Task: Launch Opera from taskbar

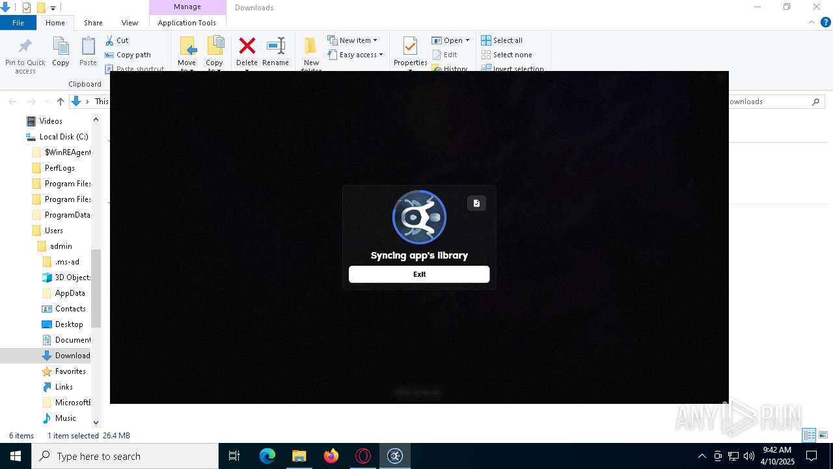Action: pos(362,456)
